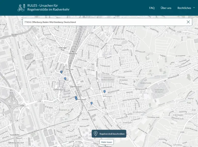Open the FAQ page
Screen dimensions: 198x147
click(x=152, y=8)
